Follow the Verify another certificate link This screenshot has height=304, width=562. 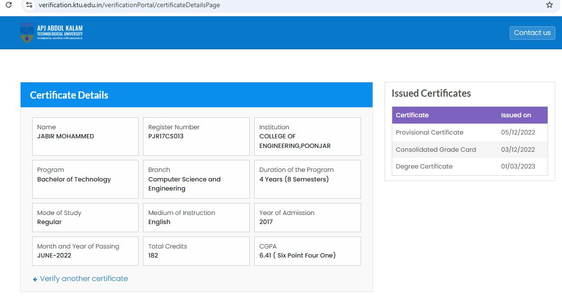click(84, 279)
